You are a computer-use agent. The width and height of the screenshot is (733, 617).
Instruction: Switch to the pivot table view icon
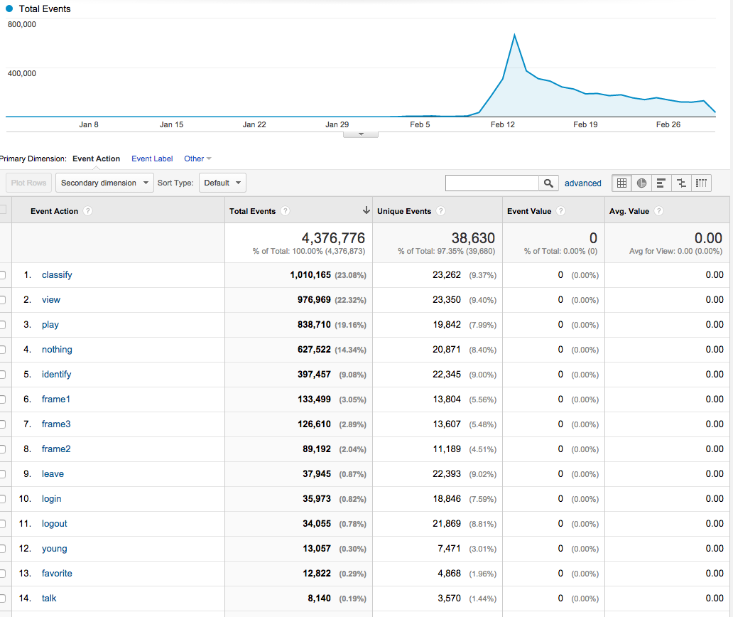point(701,183)
